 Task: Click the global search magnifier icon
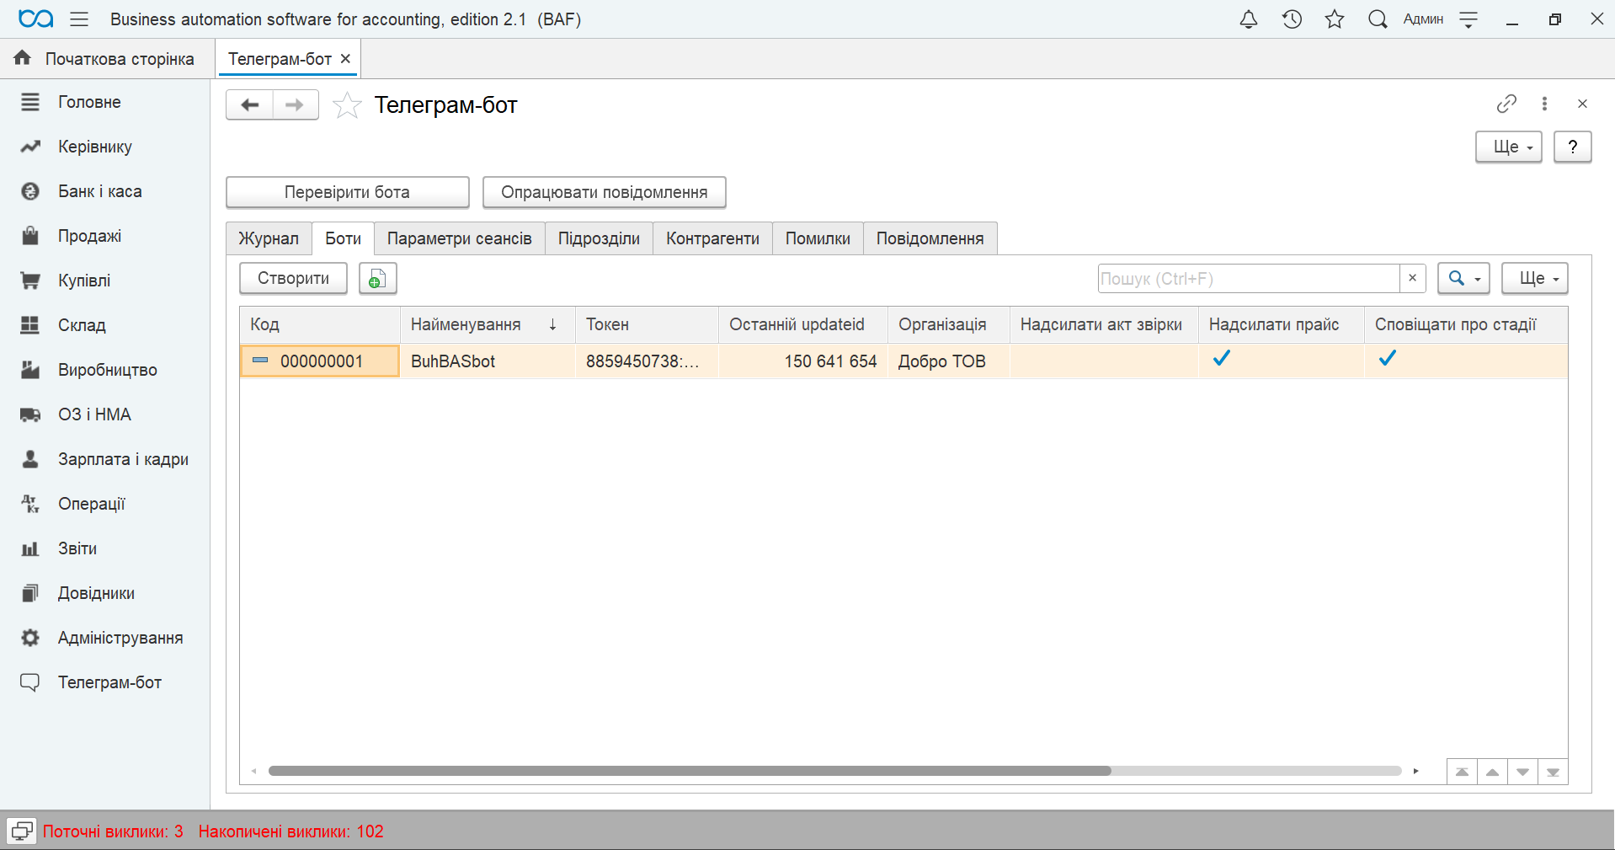1378,19
